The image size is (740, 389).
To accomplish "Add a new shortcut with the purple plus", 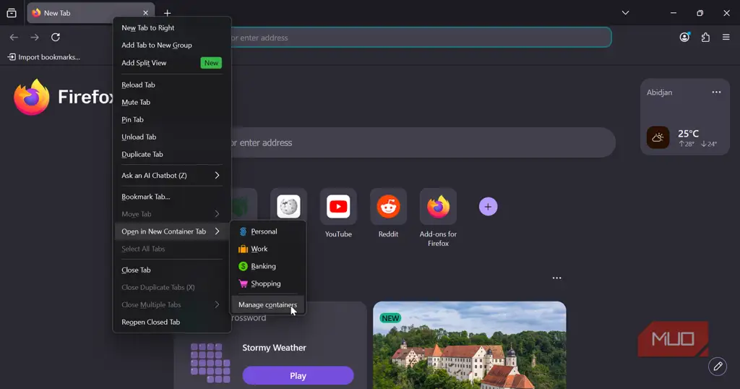I will (488, 206).
